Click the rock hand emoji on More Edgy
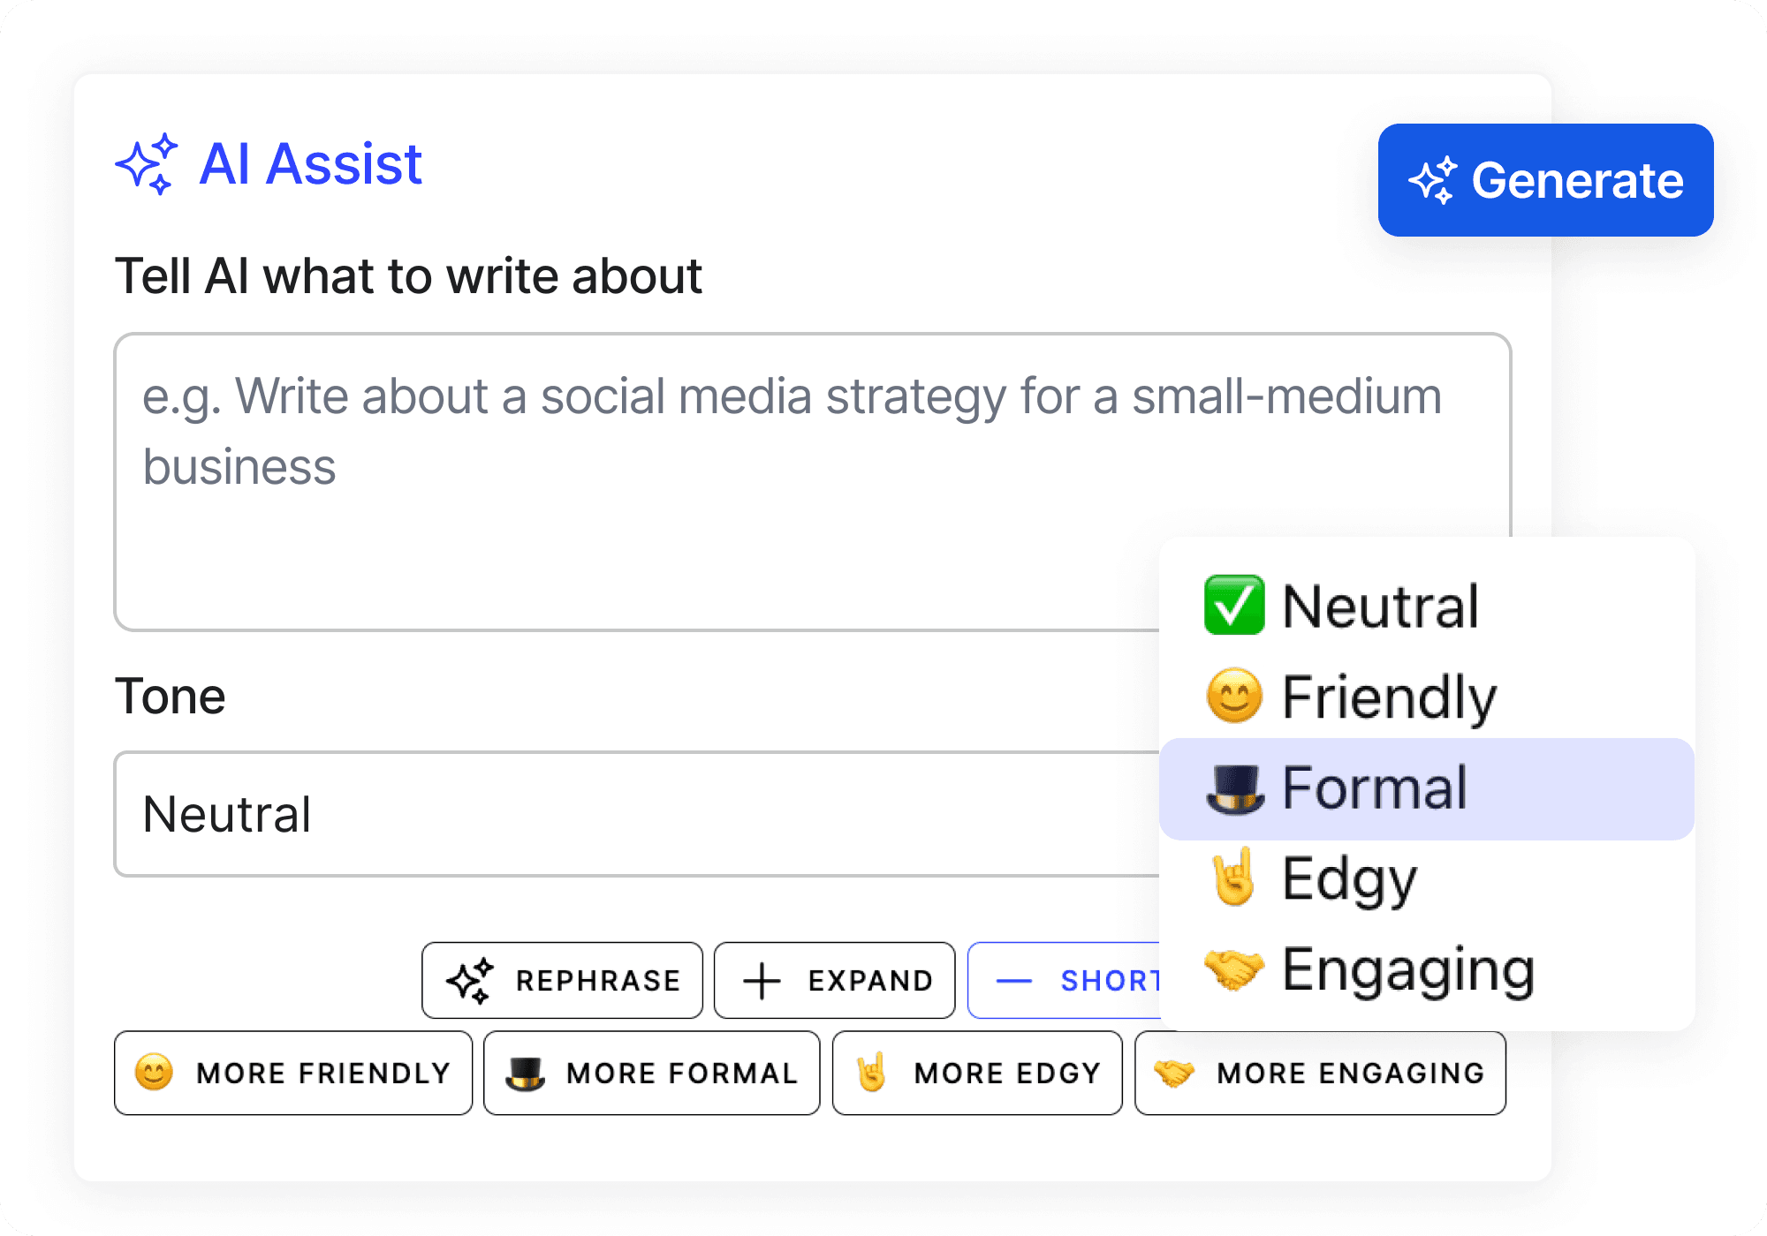Viewport: 1767px width, 1236px height. point(872,1072)
